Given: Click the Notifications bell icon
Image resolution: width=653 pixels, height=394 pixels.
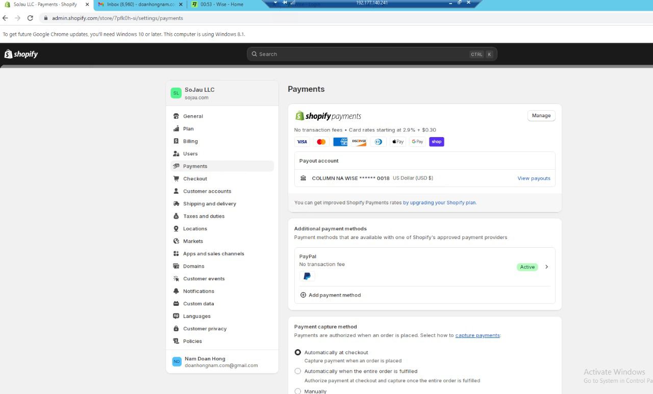Looking at the screenshot, I should (177, 291).
